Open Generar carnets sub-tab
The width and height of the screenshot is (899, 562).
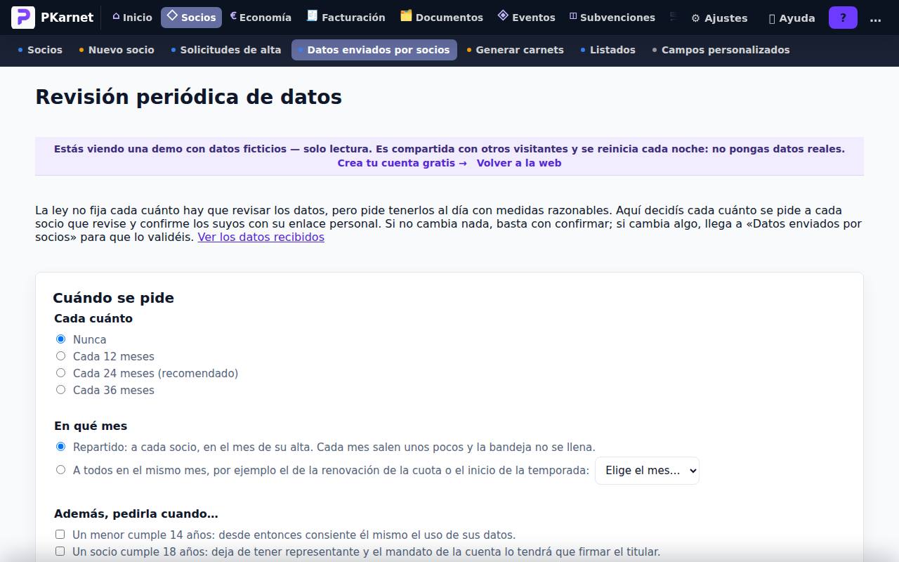(x=516, y=50)
